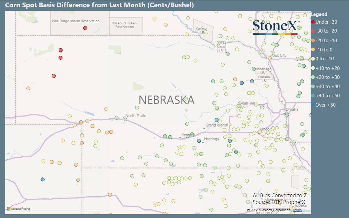Select the Over +50 legend swatch

click(313, 105)
